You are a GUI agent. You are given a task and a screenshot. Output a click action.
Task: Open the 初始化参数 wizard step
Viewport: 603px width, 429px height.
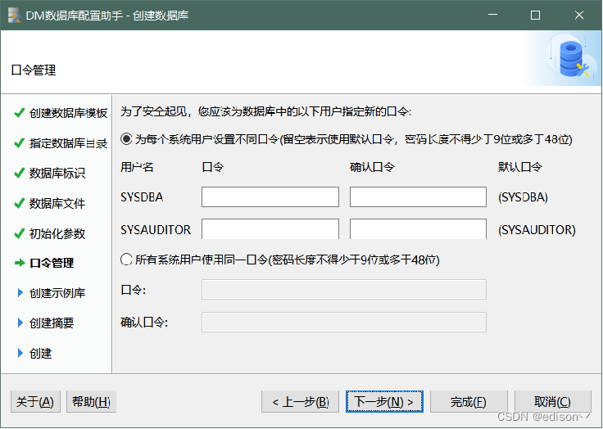click(57, 233)
